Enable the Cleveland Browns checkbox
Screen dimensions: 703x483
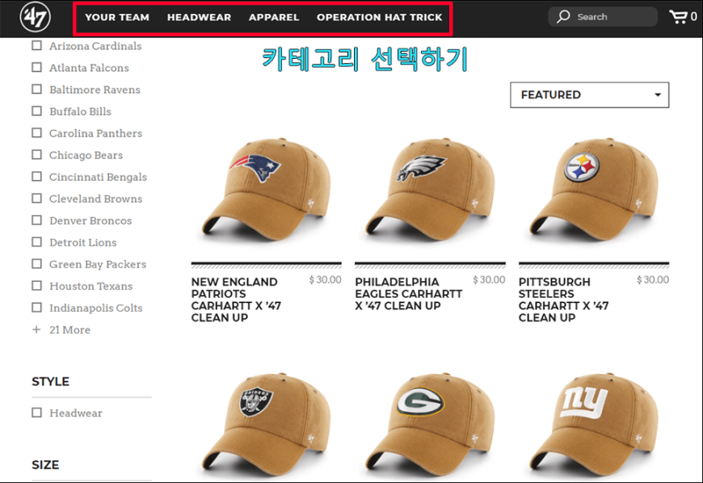[x=36, y=199]
